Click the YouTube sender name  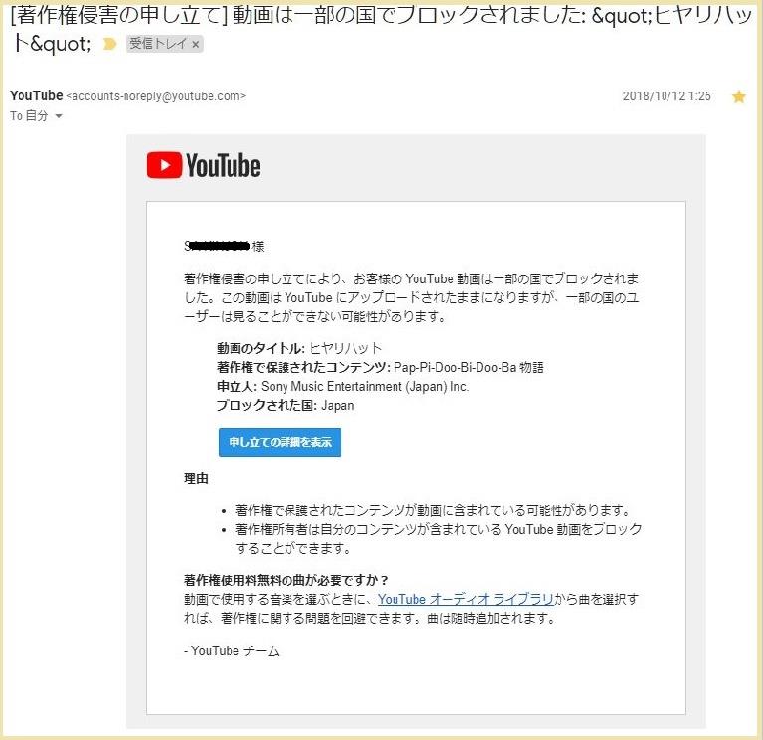point(37,95)
